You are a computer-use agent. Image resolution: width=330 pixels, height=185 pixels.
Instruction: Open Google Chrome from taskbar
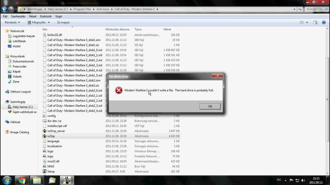click(22, 180)
